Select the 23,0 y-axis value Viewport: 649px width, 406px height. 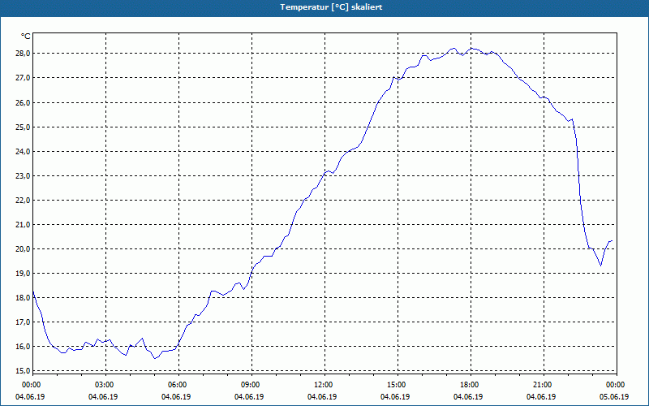[24, 175]
